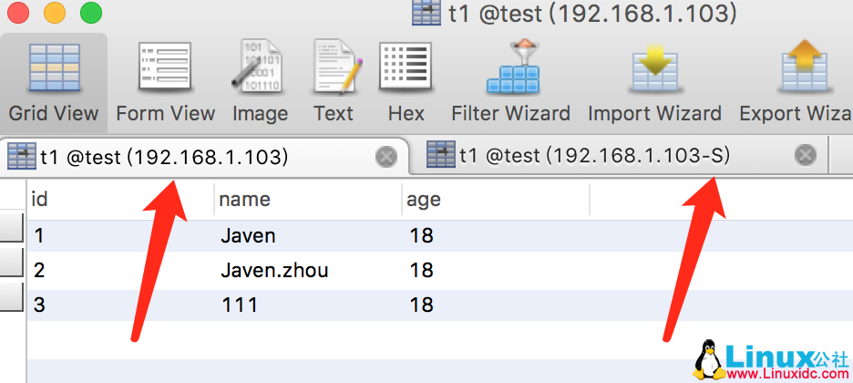Click the Image view icon
The image size is (853, 383).
coord(260,84)
